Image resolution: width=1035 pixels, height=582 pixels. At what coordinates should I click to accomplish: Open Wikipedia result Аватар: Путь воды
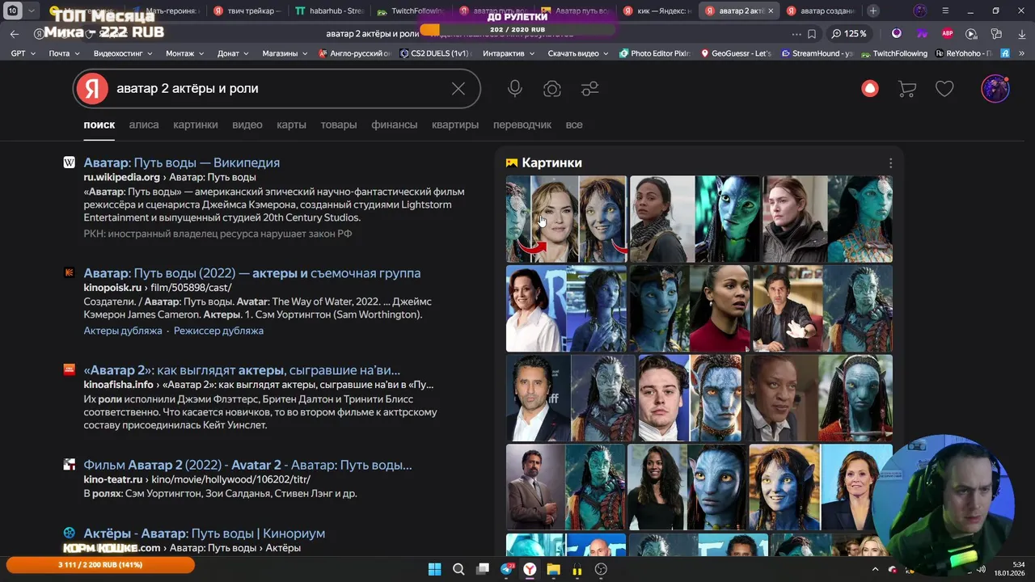point(181,162)
